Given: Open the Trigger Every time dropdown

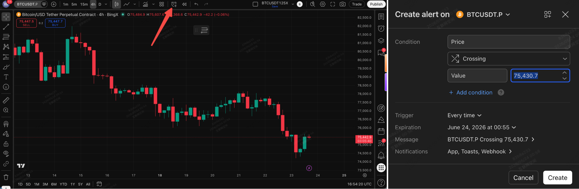Looking at the screenshot, I should pyautogui.click(x=464, y=115).
